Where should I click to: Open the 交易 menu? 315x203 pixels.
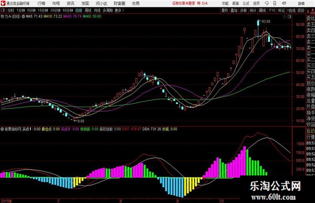coord(136,3)
